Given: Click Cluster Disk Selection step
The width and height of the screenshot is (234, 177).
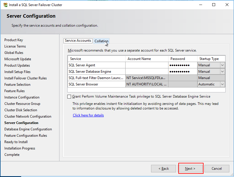Looking at the screenshot, I should click(x=21, y=110).
